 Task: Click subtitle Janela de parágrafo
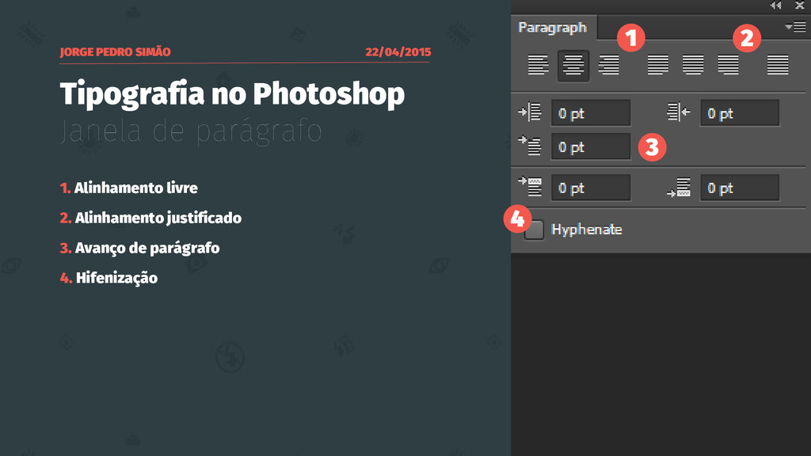click(191, 131)
